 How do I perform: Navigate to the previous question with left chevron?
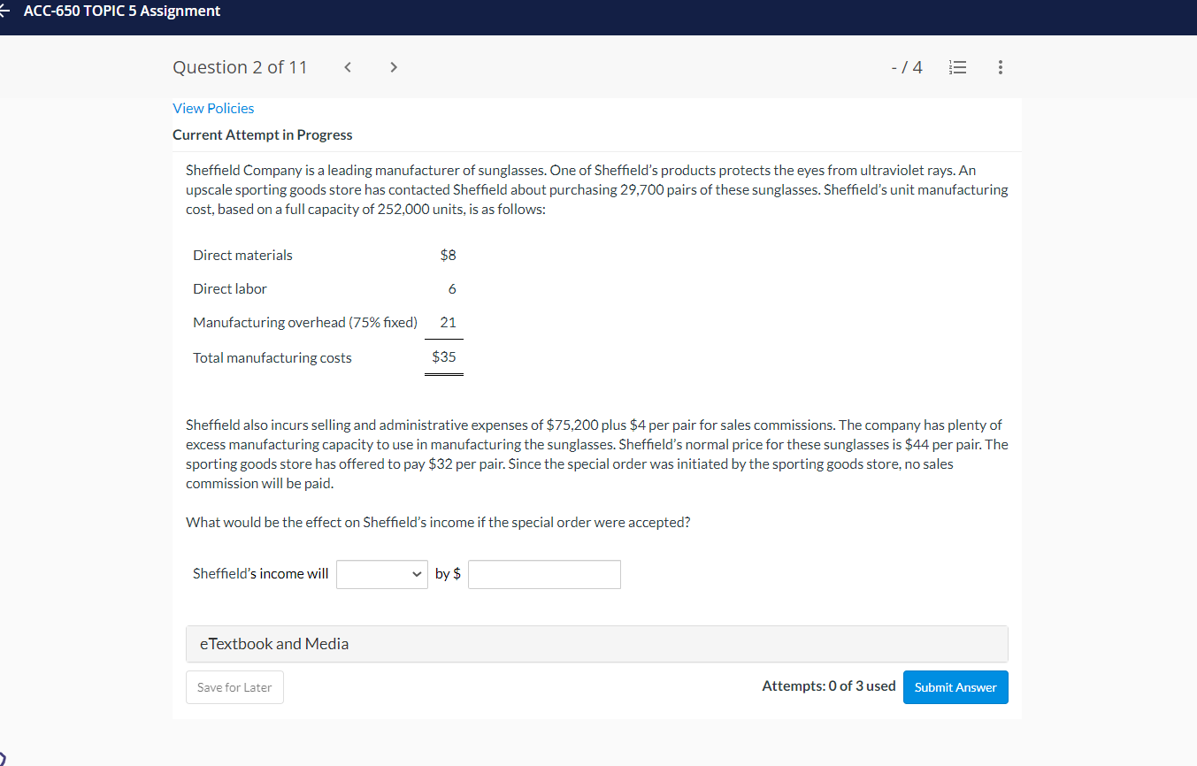click(347, 66)
